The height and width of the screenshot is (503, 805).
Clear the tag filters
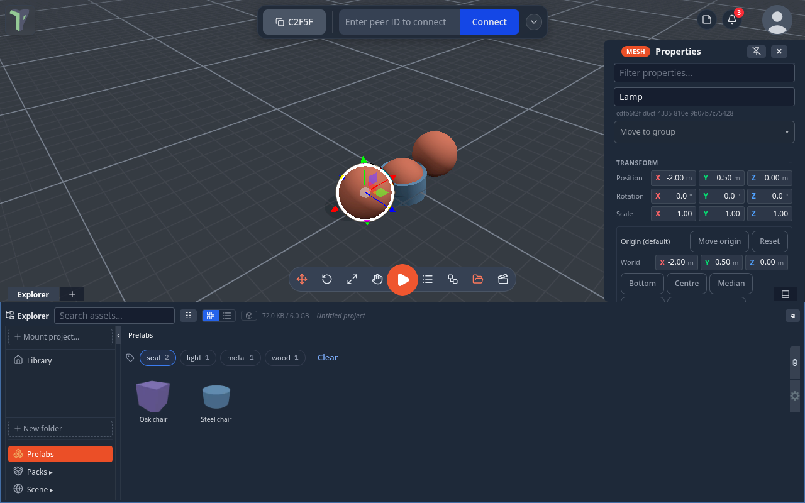pos(328,358)
